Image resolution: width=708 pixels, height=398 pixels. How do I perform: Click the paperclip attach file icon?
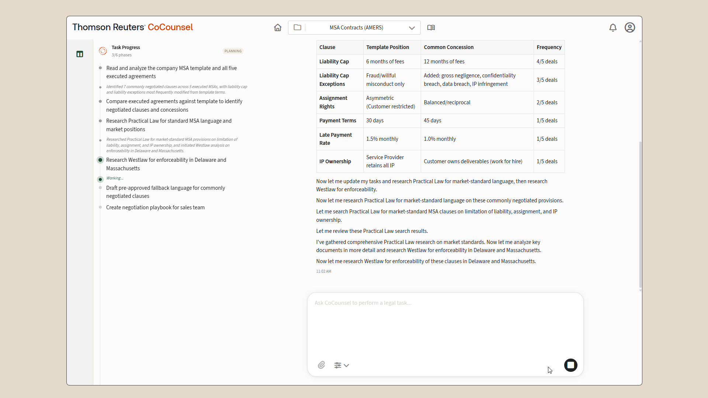[x=321, y=365]
